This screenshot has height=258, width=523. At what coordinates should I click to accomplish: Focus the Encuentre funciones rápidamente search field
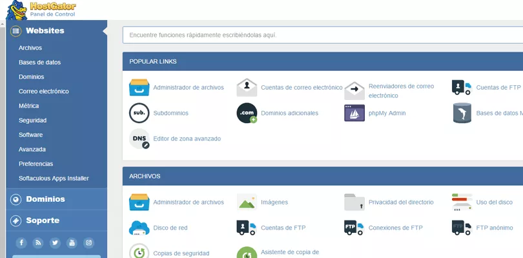[323, 35]
